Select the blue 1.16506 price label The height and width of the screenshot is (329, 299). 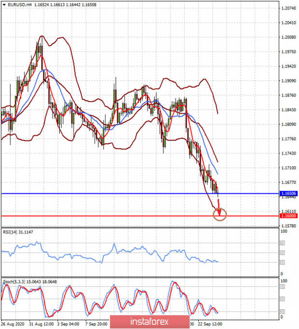click(288, 193)
